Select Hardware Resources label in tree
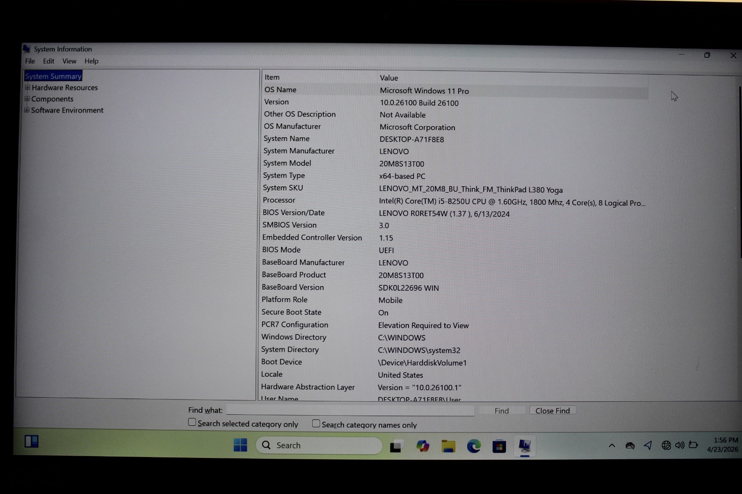Viewport: 742px width, 494px height. 64,88
